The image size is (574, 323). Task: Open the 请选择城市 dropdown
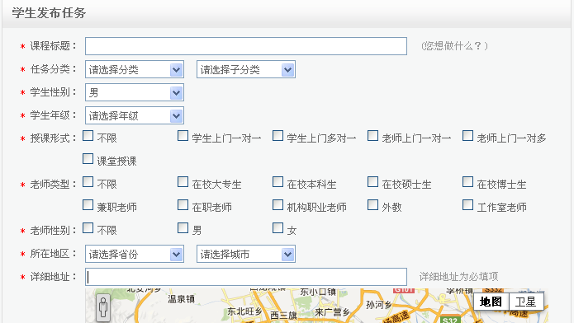pyautogui.click(x=246, y=254)
